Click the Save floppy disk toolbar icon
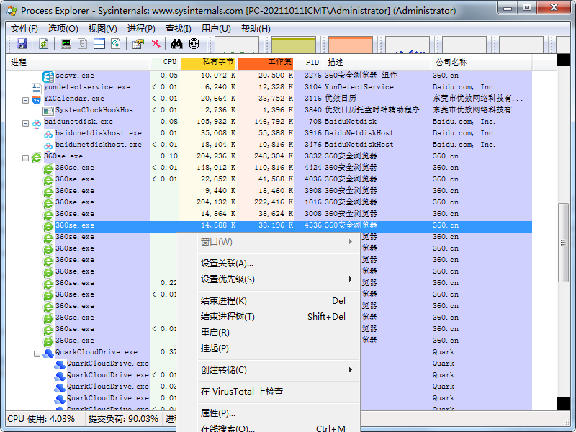 click(x=22, y=44)
